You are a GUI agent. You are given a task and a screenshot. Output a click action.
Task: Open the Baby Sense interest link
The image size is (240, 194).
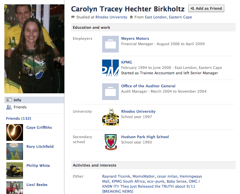tap(177, 181)
